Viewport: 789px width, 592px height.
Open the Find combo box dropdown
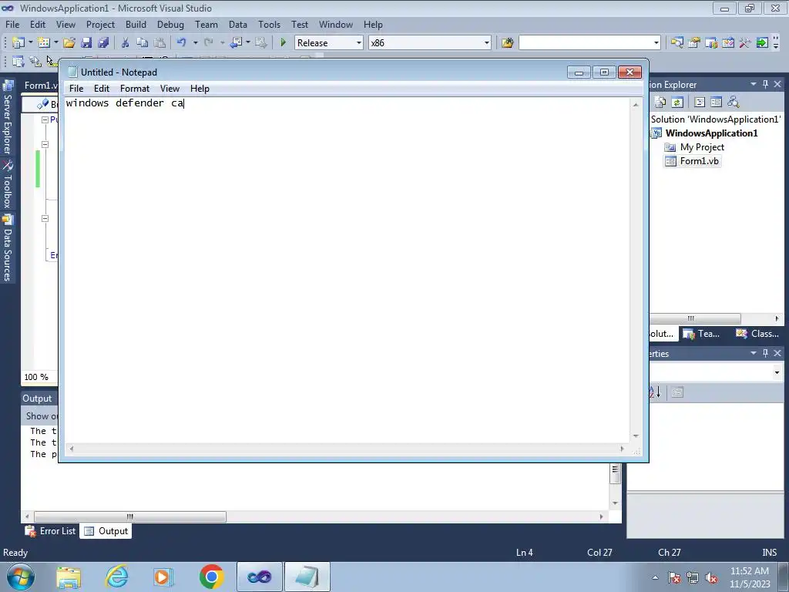tap(656, 43)
